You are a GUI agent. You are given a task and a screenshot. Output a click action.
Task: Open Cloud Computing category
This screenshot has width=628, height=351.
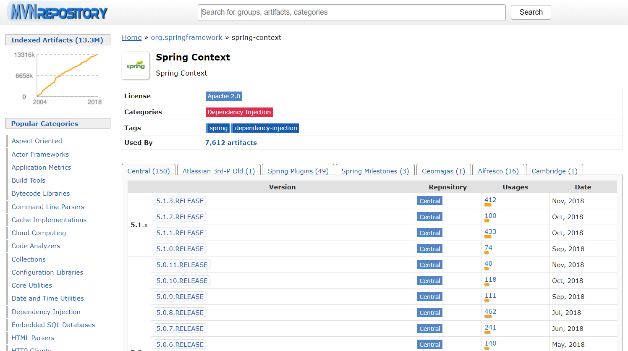(39, 233)
